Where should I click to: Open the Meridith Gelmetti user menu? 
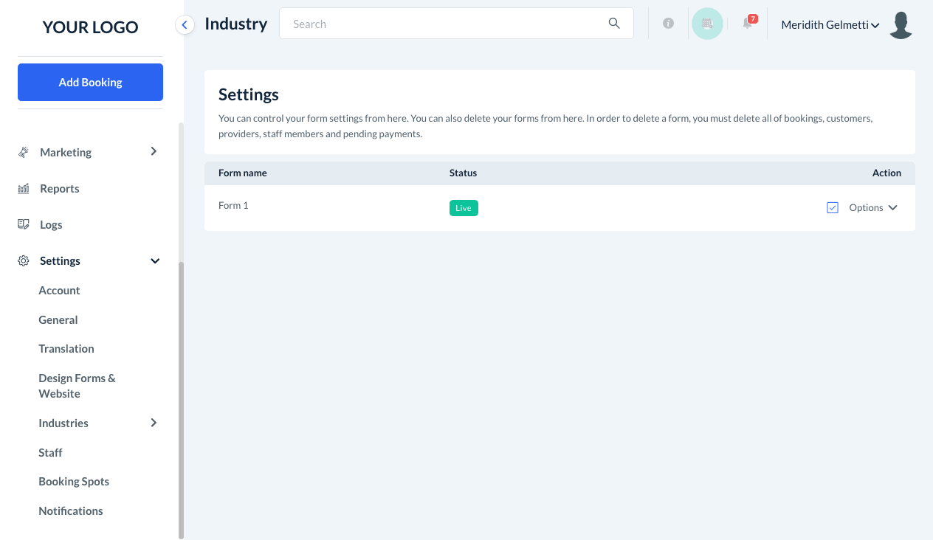pos(830,25)
